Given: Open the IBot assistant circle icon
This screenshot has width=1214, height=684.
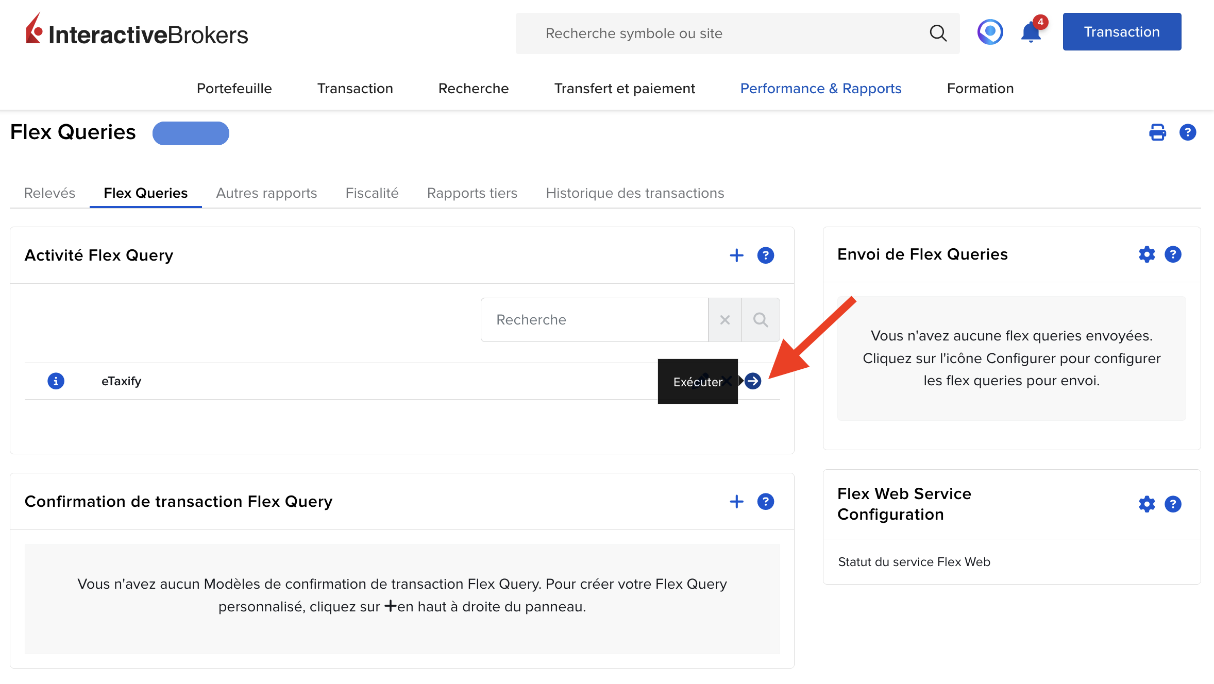Looking at the screenshot, I should tap(990, 32).
